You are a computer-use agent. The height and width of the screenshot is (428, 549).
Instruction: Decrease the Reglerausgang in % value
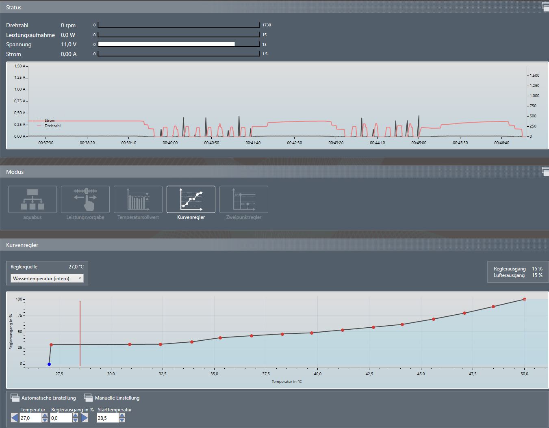pos(75,420)
